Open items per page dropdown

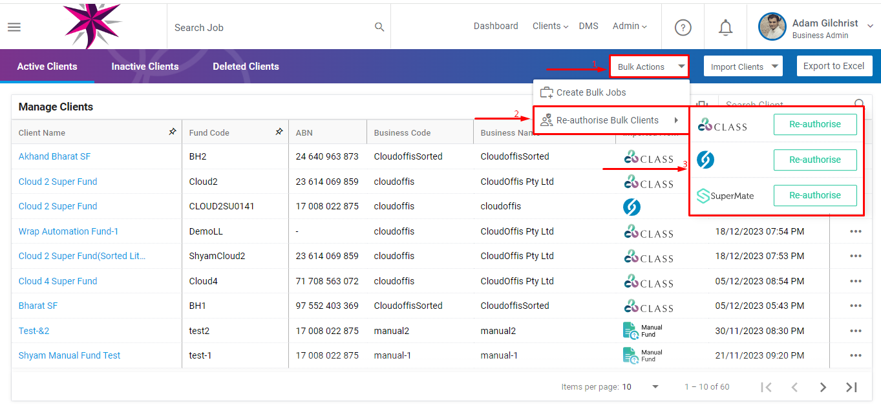(x=655, y=387)
